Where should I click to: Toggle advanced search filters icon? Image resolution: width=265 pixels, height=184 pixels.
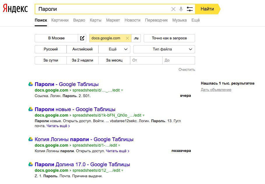(x=189, y=9)
